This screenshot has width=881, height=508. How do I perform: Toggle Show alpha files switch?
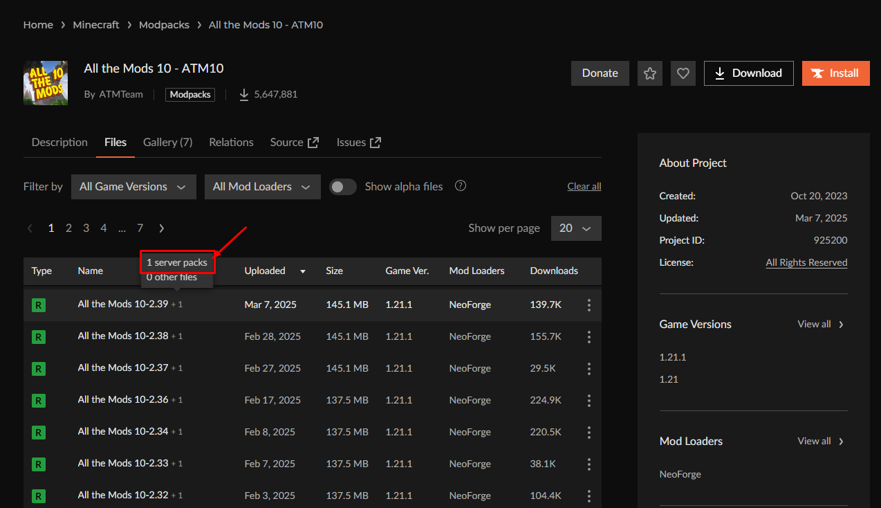[x=342, y=187]
